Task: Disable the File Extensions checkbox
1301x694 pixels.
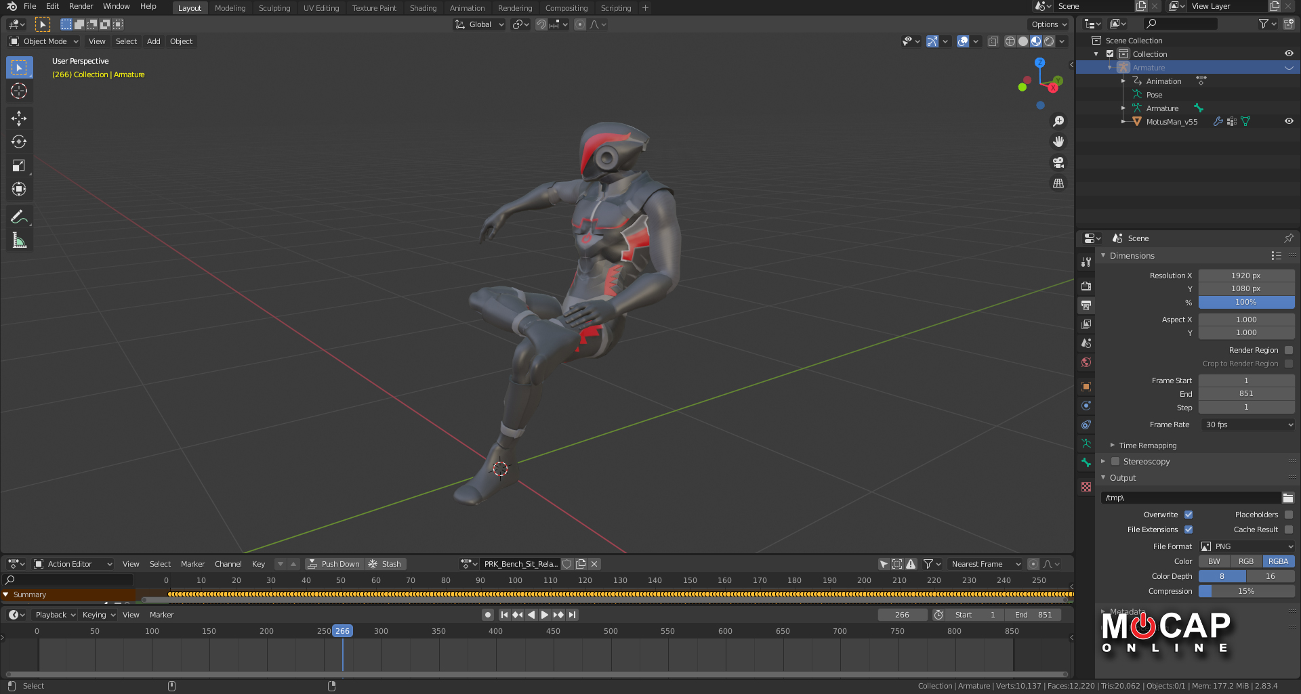Action: click(x=1188, y=529)
